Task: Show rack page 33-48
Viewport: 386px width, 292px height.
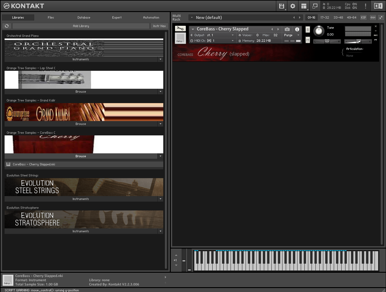Action: click(x=338, y=18)
